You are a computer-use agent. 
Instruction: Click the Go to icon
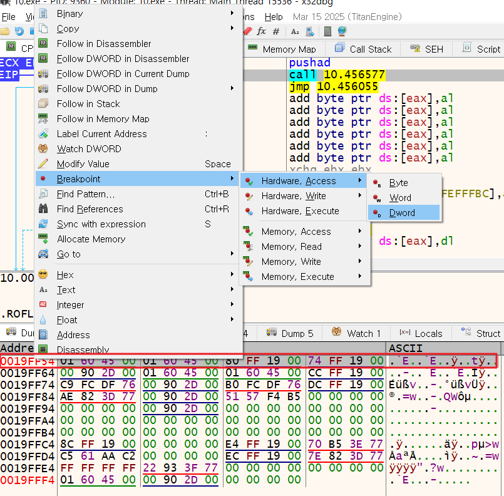click(43, 254)
